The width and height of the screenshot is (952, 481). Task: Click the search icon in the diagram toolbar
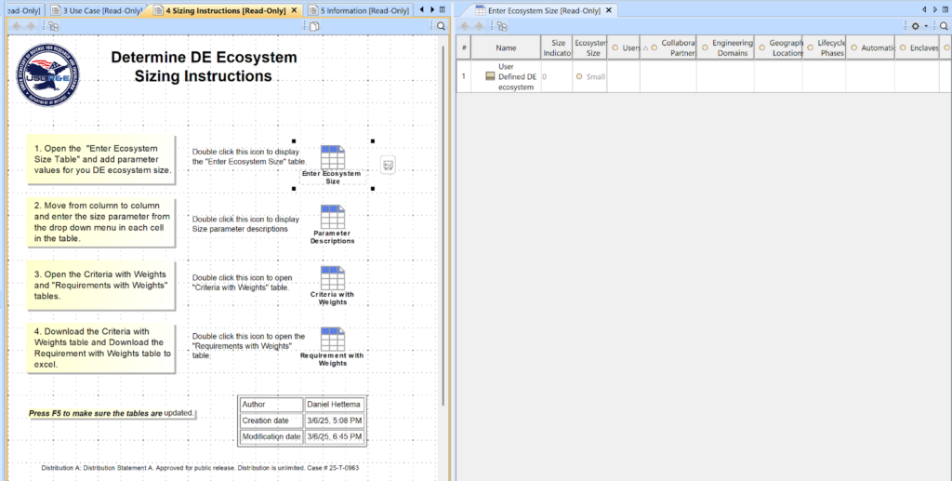click(x=442, y=26)
